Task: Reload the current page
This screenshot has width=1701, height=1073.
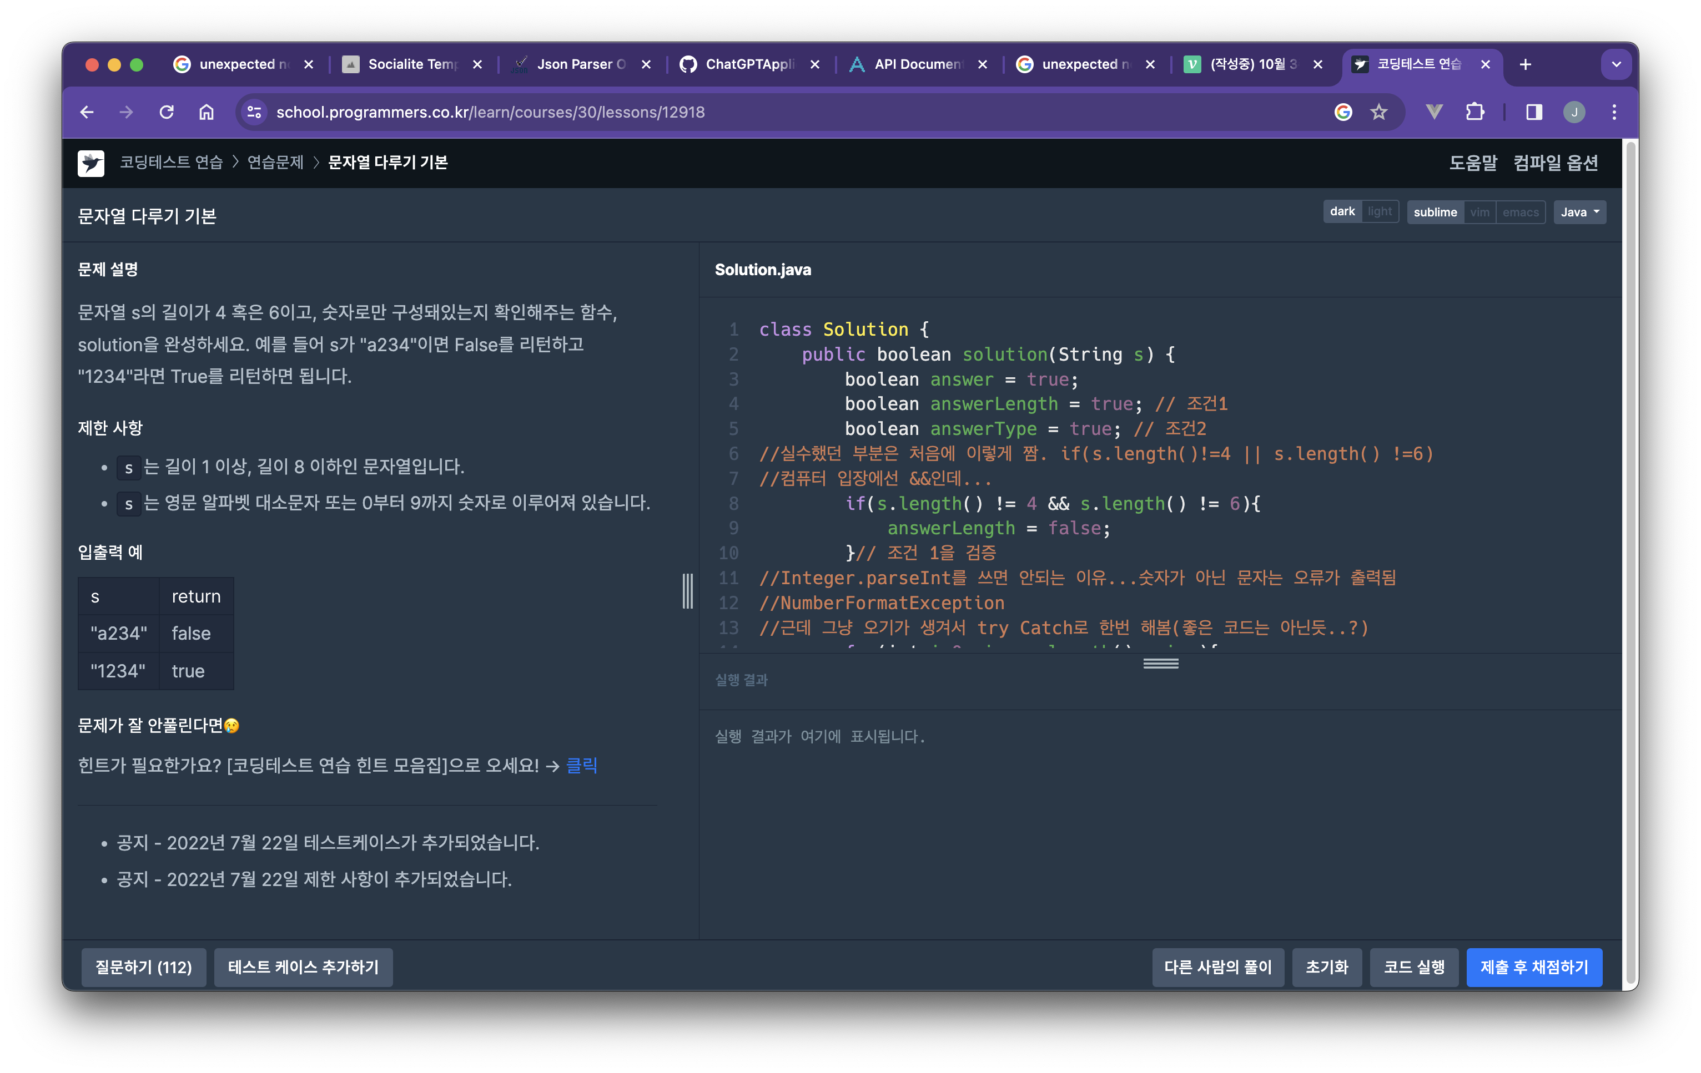Action: coord(167,112)
